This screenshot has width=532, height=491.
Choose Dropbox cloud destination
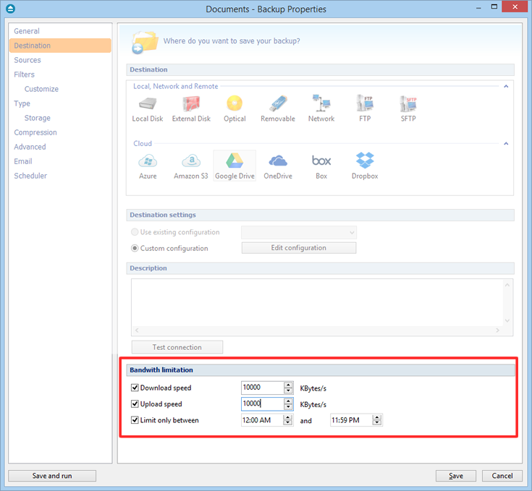click(x=365, y=166)
